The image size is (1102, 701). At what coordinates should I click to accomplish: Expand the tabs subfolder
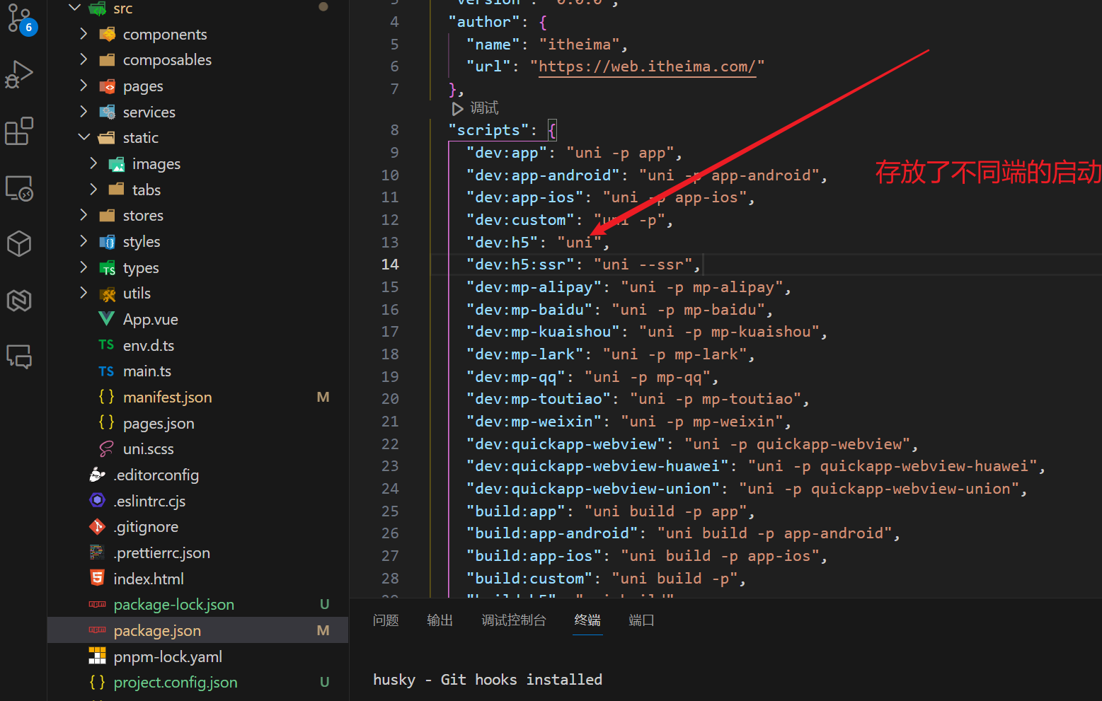pos(93,190)
